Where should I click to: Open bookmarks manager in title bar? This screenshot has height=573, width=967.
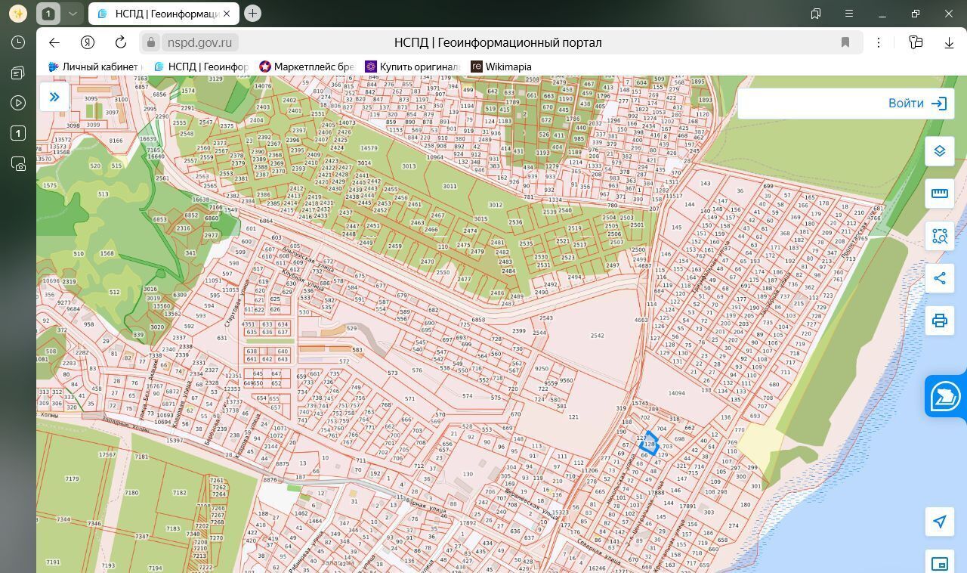coord(816,14)
